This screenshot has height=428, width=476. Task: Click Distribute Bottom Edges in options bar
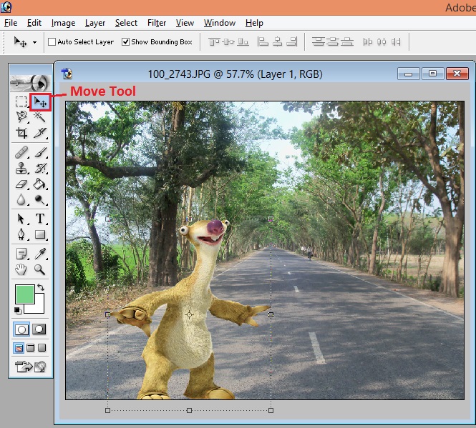click(x=347, y=41)
